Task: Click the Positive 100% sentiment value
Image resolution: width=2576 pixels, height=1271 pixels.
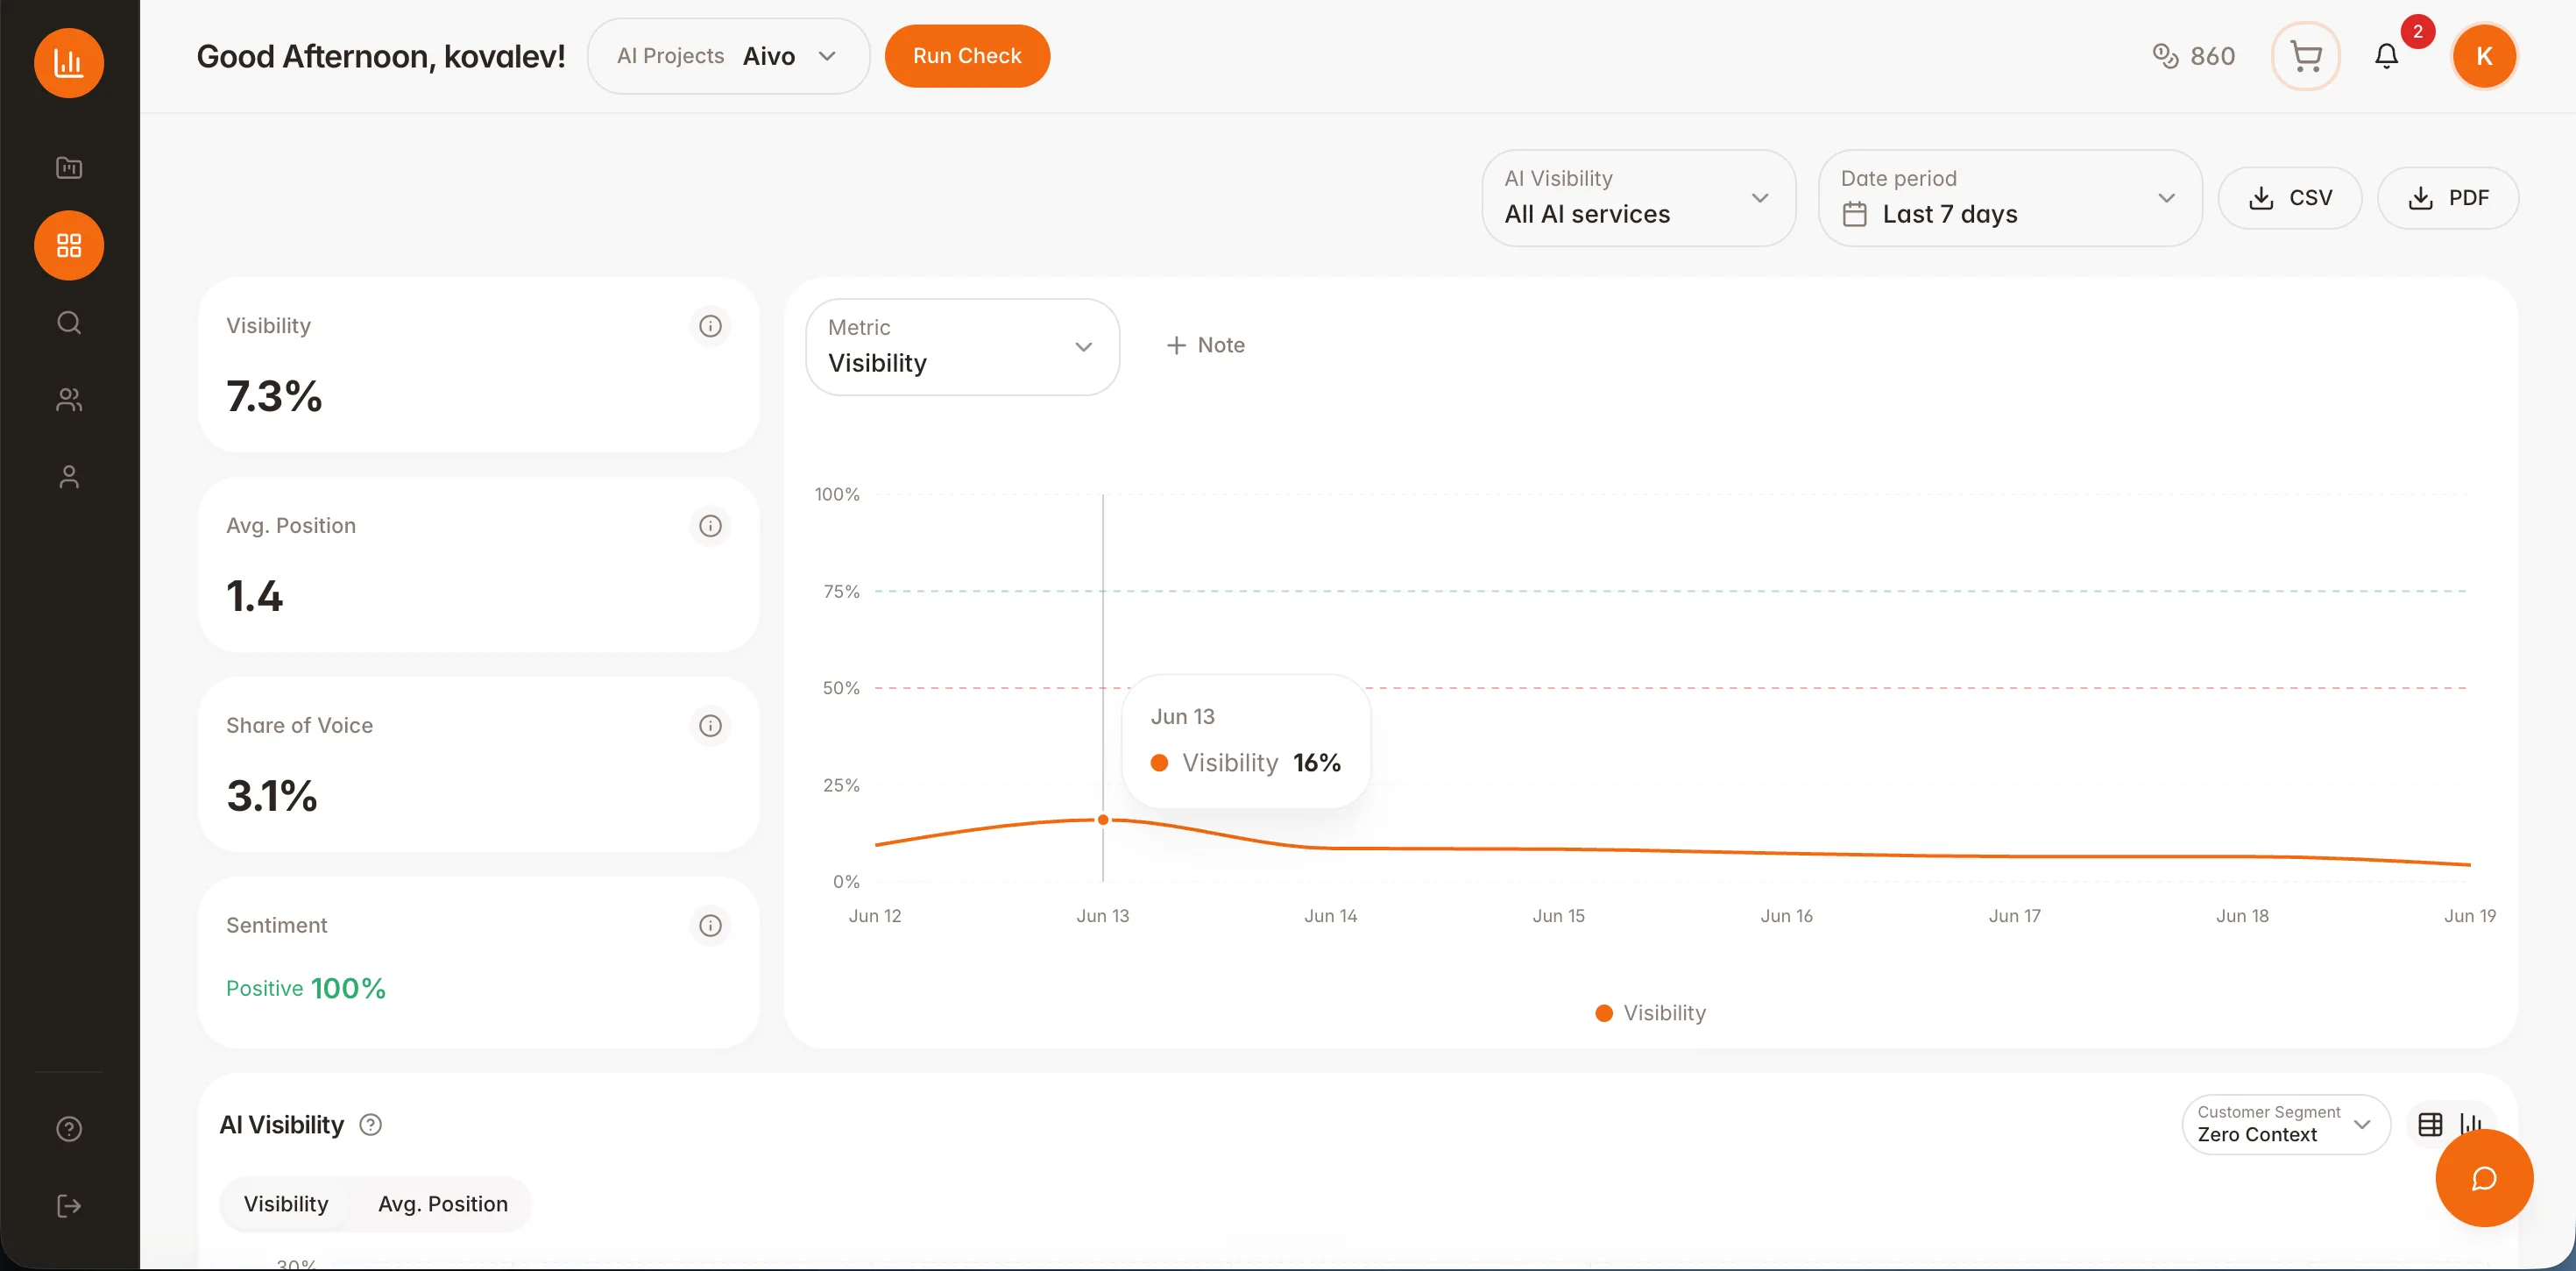Action: (x=306, y=989)
